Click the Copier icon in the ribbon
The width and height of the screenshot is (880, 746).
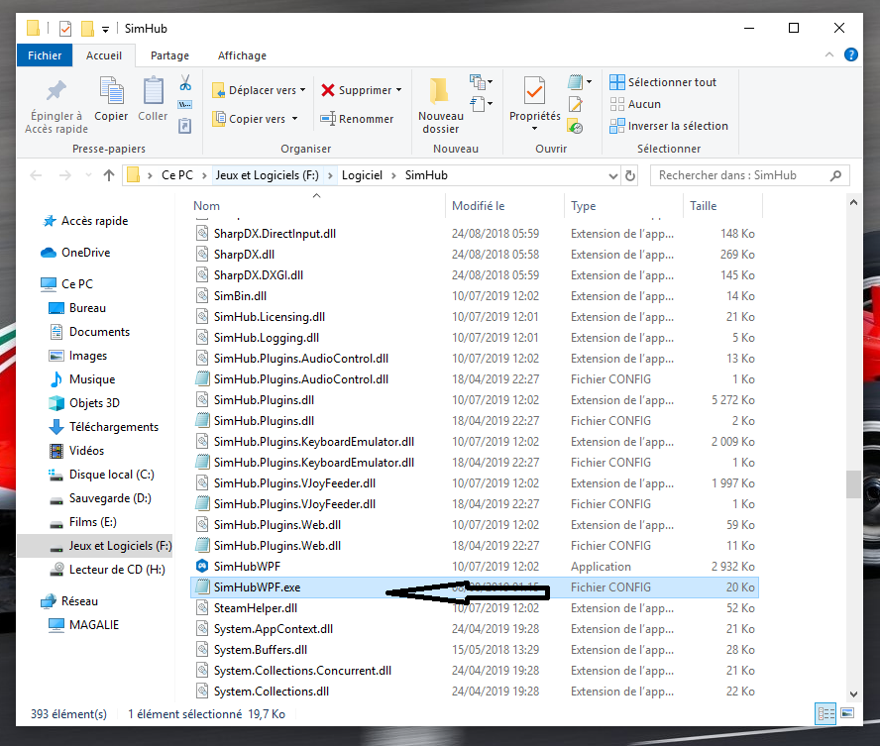coord(112,90)
